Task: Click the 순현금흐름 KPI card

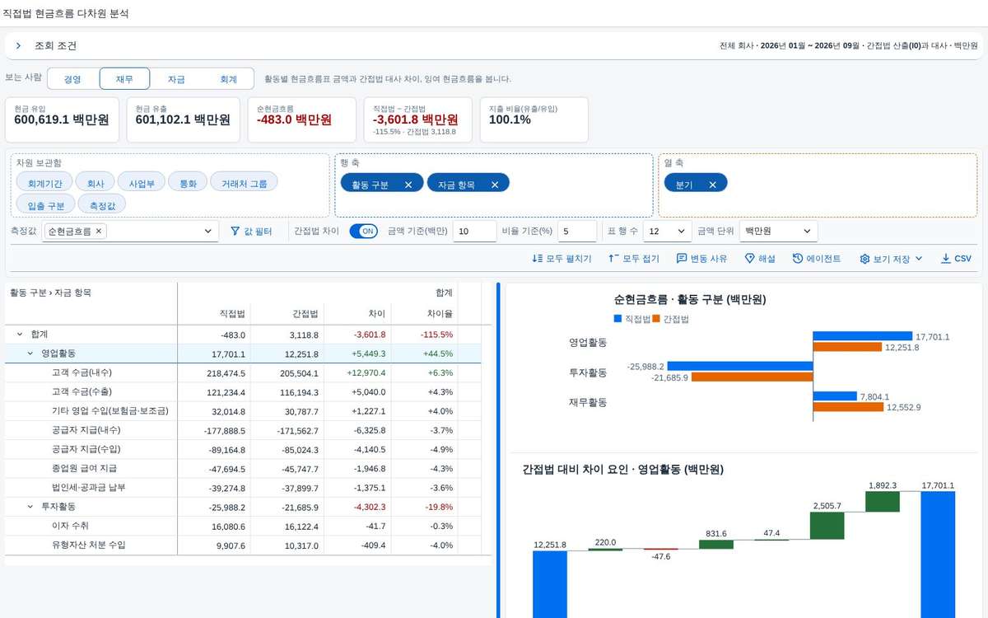Action: [301, 119]
